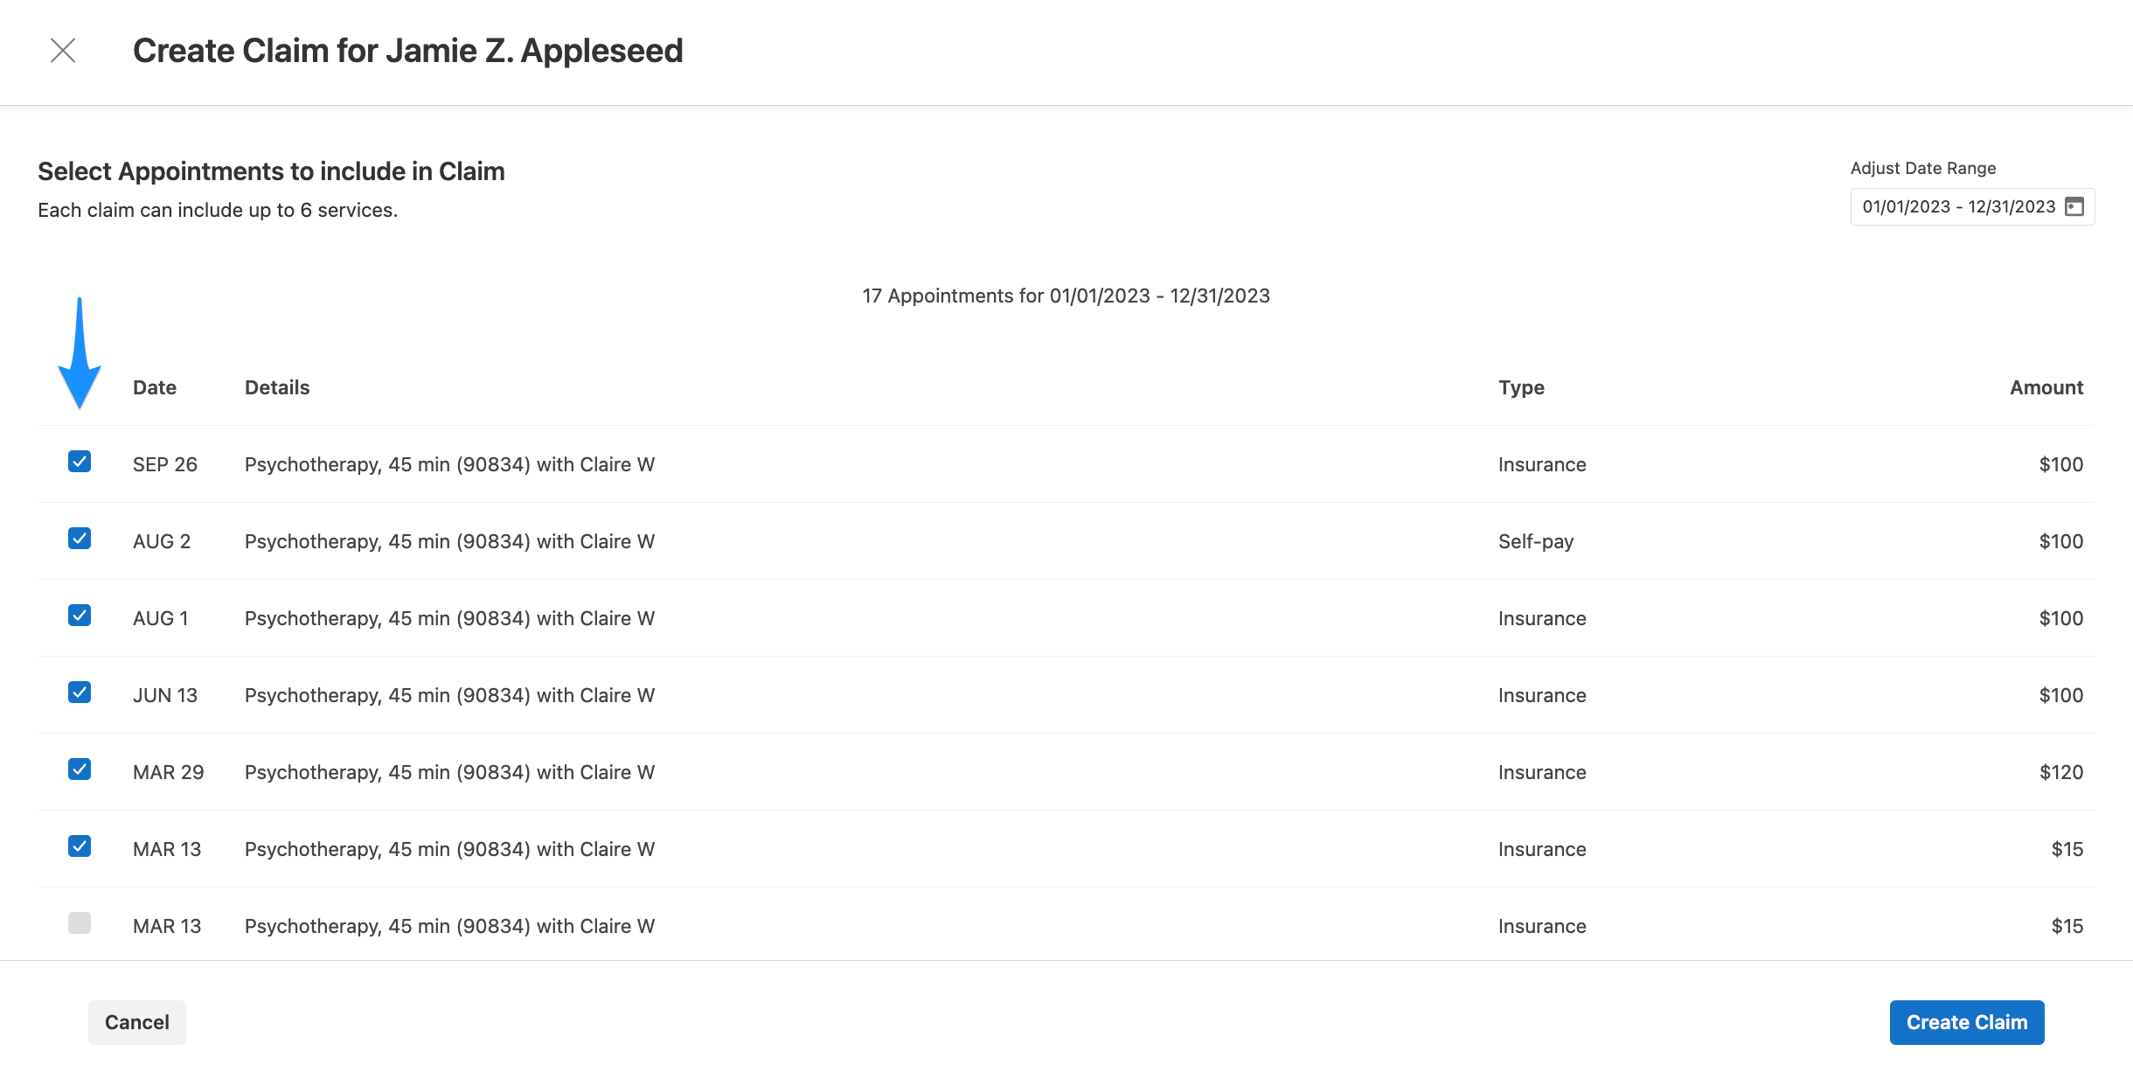This screenshot has width=2133, height=1079.
Task: Click the $100 amount in JUN 13 row
Action: pyautogui.click(x=2061, y=695)
